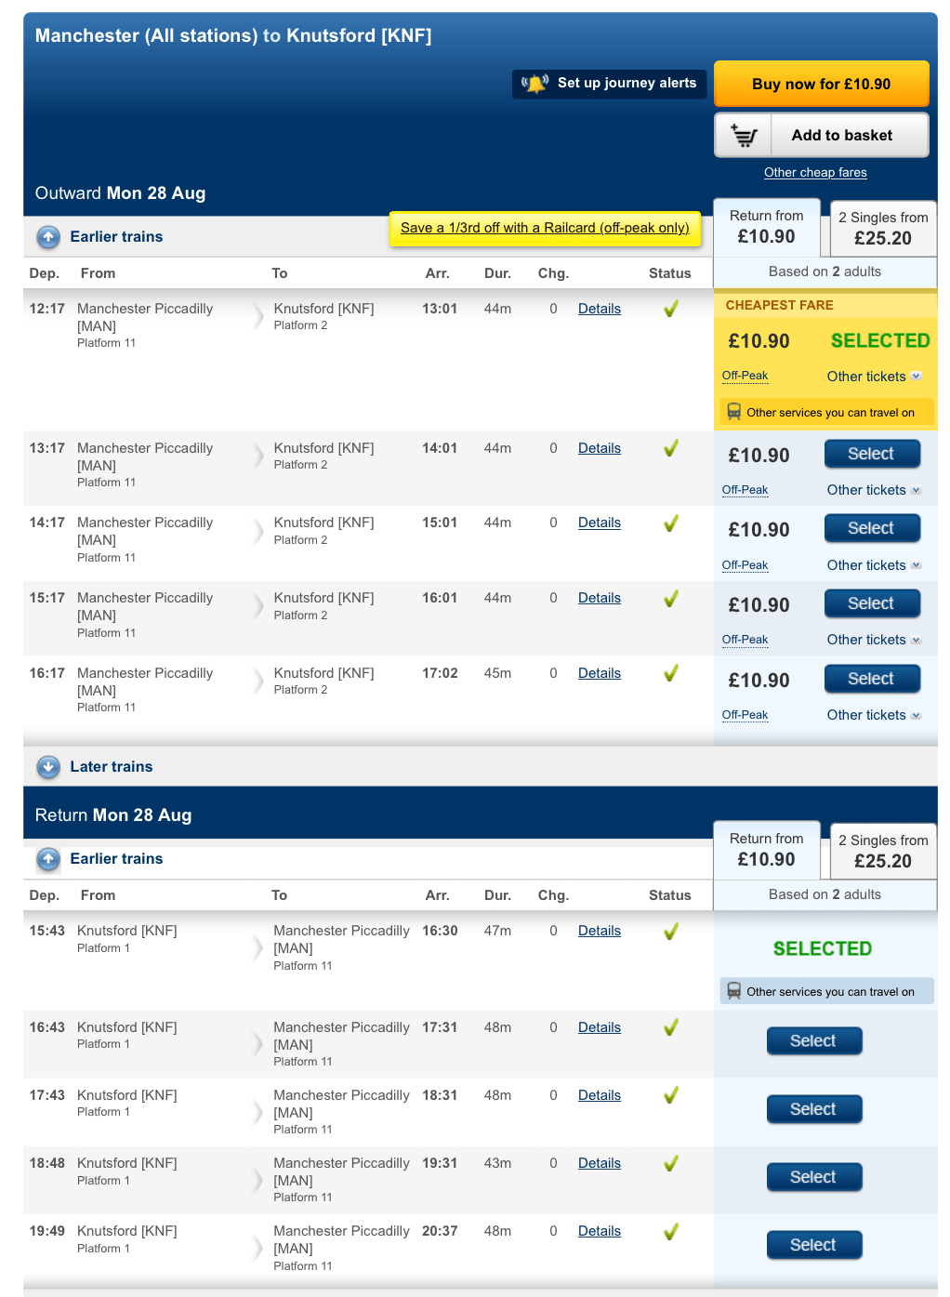Click the up arrow icon for return Earlier trains
Image resolution: width=950 pixels, height=1297 pixels.
(48, 859)
